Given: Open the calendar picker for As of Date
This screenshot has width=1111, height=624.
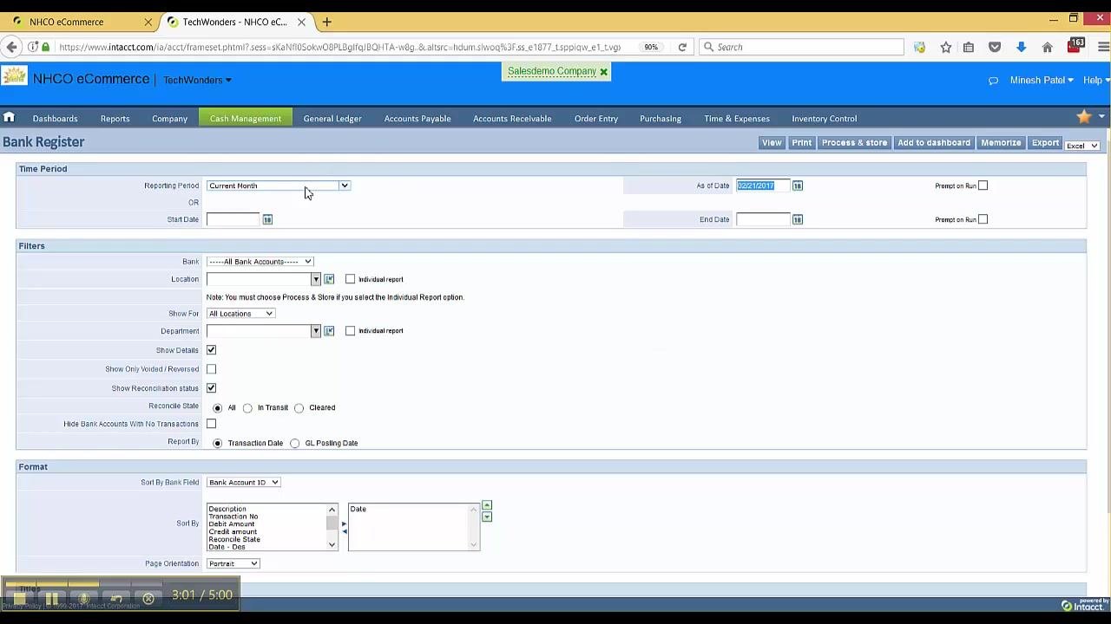Looking at the screenshot, I should pos(798,185).
